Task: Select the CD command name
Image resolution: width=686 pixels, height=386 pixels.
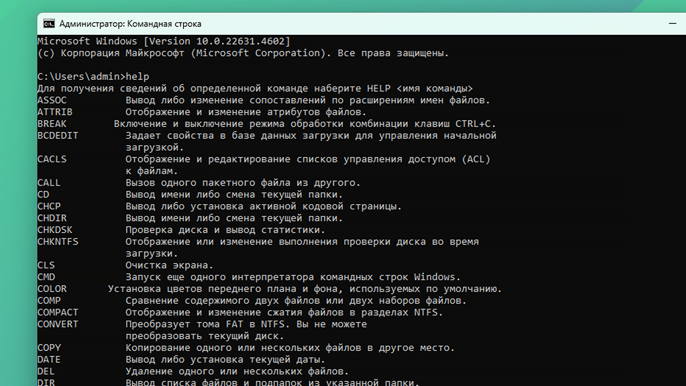Action: pyautogui.click(x=43, y=194)
